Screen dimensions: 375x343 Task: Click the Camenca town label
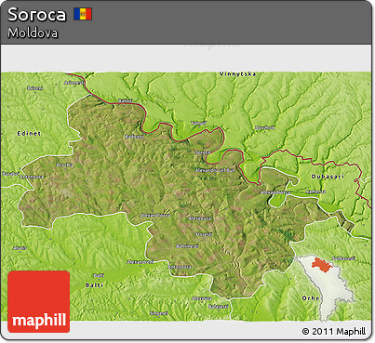(x=315, y=191)
